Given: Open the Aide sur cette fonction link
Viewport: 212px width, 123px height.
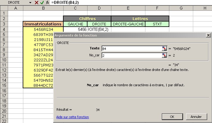Looking at the screenshot, I should tap(72, 117).
